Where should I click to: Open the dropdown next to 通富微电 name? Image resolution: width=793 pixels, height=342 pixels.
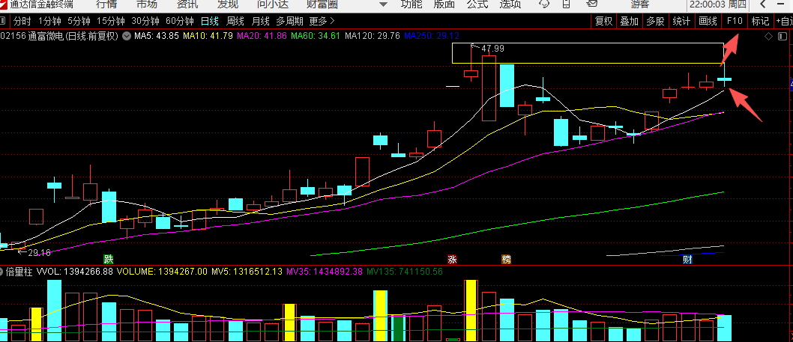point(127,37)
